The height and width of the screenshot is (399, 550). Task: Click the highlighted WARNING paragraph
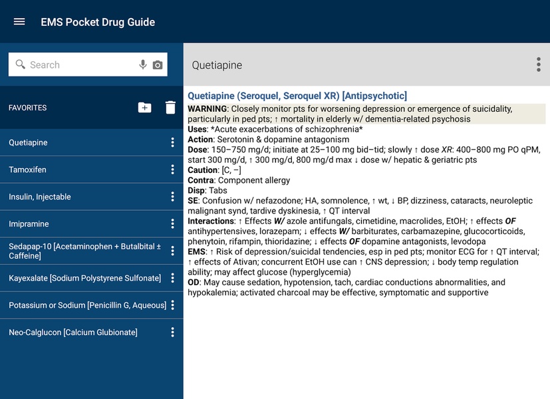click(366, 114)
